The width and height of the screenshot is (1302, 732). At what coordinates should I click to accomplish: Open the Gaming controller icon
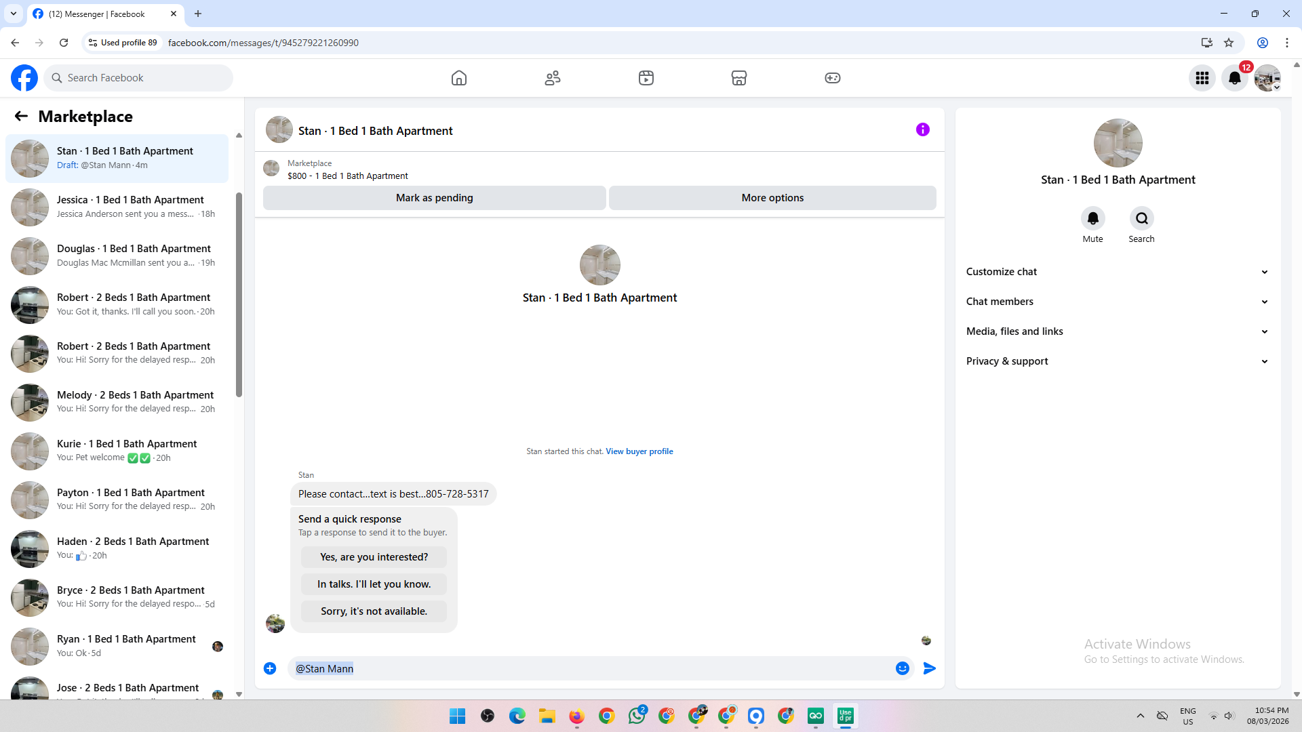pyautogui.click(x=833, y=78)
